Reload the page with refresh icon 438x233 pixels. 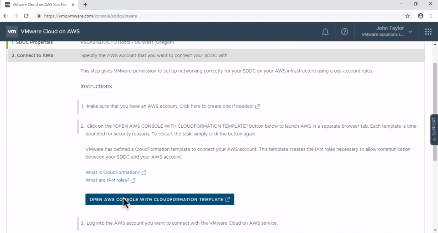tap(26, 16)
